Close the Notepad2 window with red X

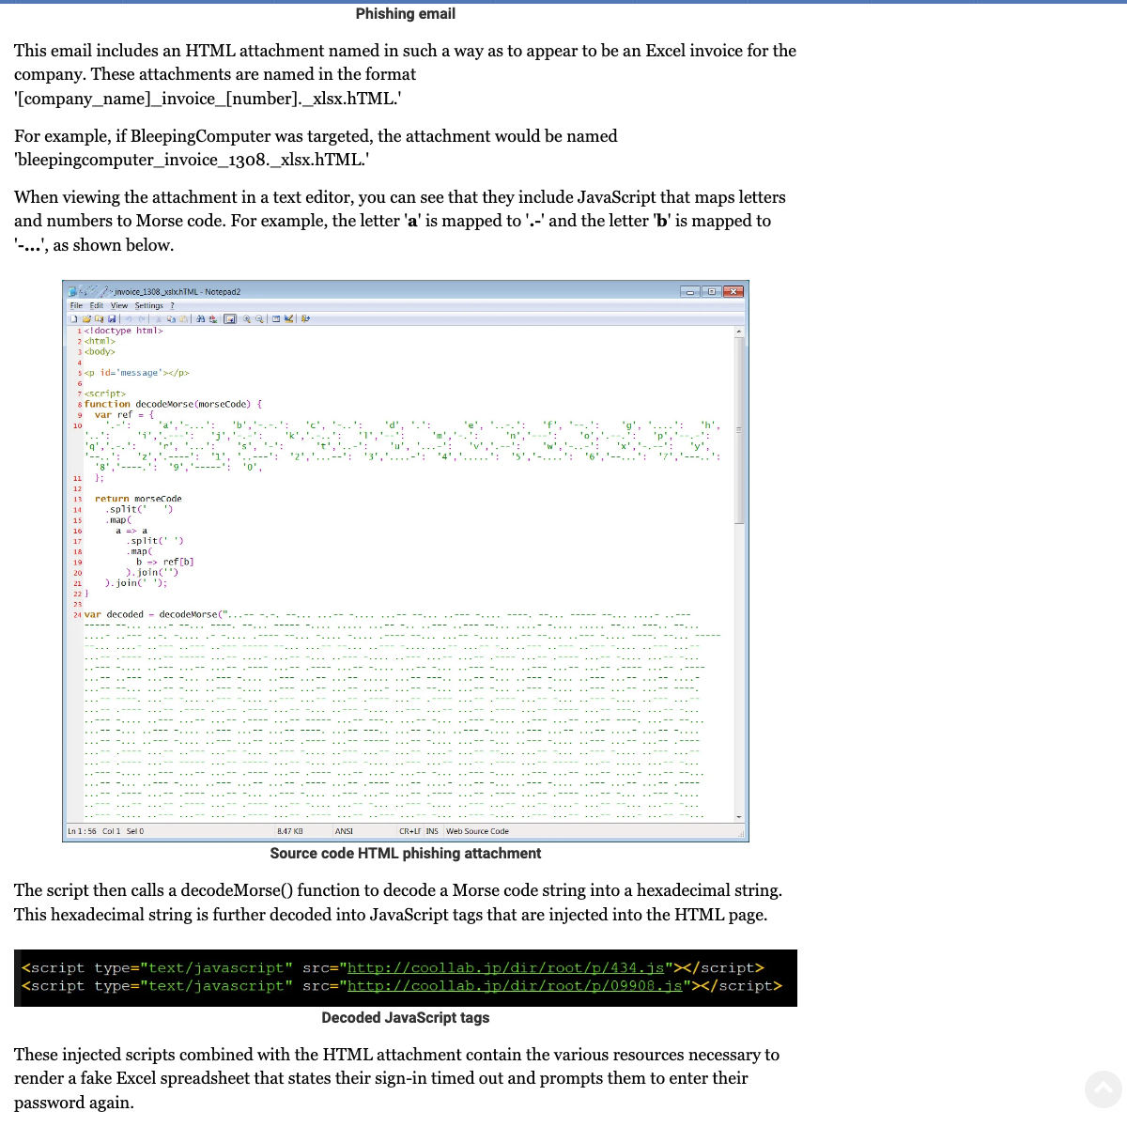tap(733, 291)
